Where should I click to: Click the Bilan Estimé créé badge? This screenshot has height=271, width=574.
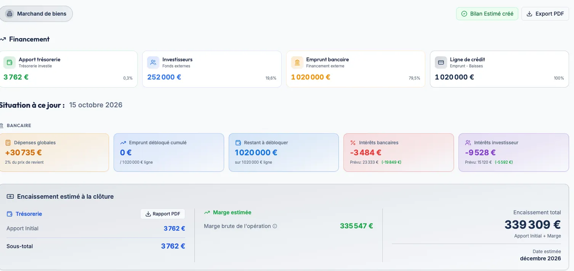[487, 14]
